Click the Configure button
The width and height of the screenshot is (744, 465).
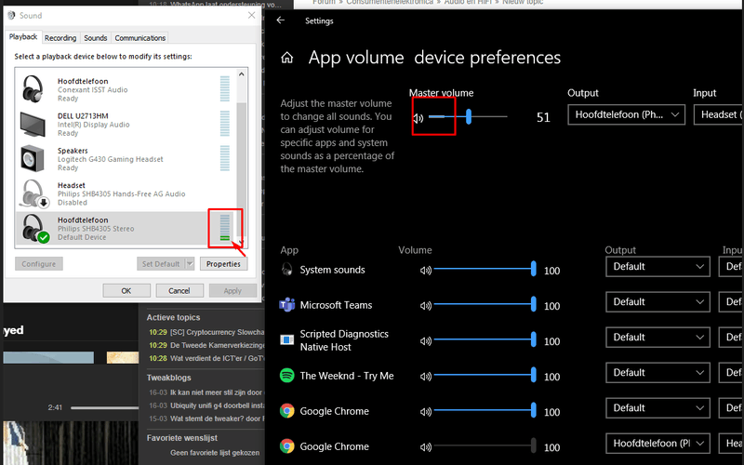39,264
